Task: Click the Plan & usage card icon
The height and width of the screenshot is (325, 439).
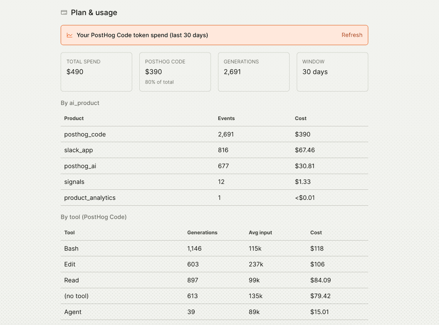Action: 64,12
